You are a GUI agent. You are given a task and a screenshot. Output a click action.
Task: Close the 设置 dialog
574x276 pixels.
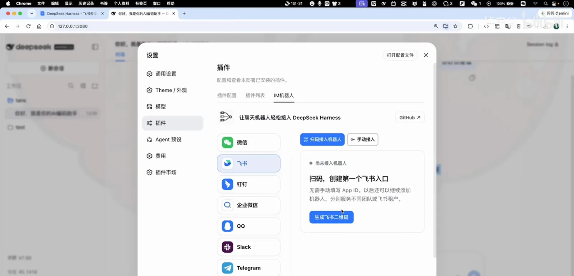click(x=426, y=55)
